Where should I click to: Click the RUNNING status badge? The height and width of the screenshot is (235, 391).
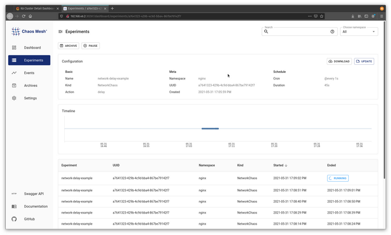click(338, 178)
